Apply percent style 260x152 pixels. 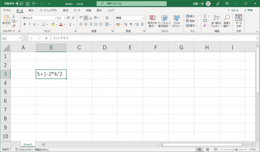[126, 25]
